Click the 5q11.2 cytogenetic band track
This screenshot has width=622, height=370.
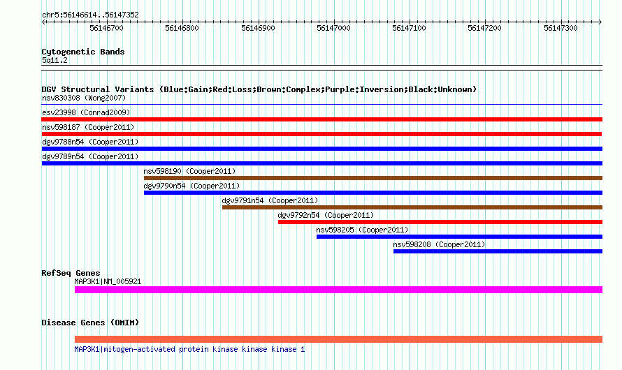[x=321, y=68]
